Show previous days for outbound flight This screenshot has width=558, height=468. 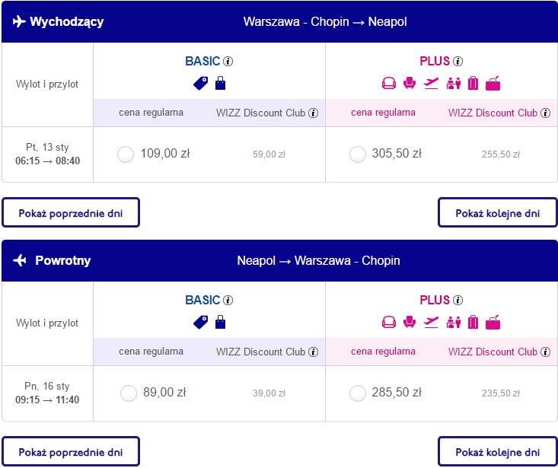click(71, 212)
